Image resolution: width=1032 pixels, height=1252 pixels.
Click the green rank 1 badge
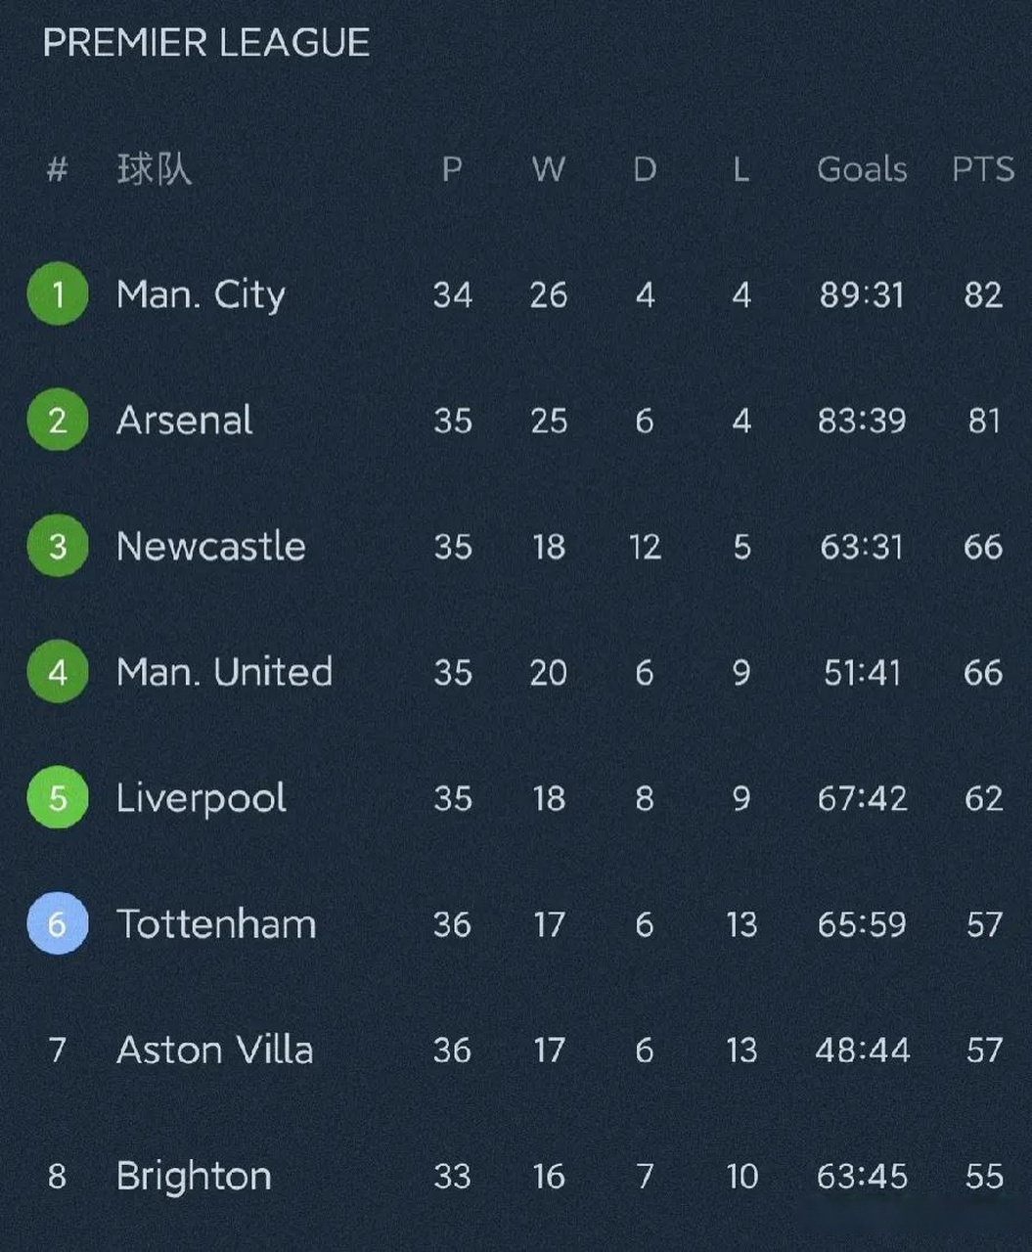tap(58, 293)
